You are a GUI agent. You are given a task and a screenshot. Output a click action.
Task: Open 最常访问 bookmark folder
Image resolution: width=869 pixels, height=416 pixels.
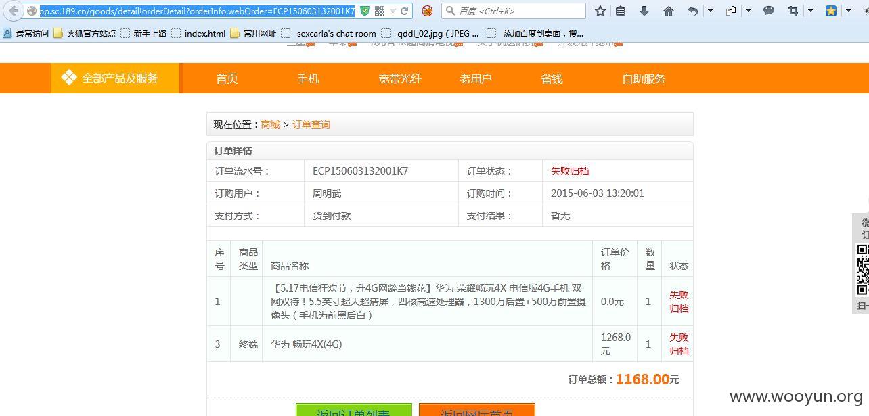[26, 33]
